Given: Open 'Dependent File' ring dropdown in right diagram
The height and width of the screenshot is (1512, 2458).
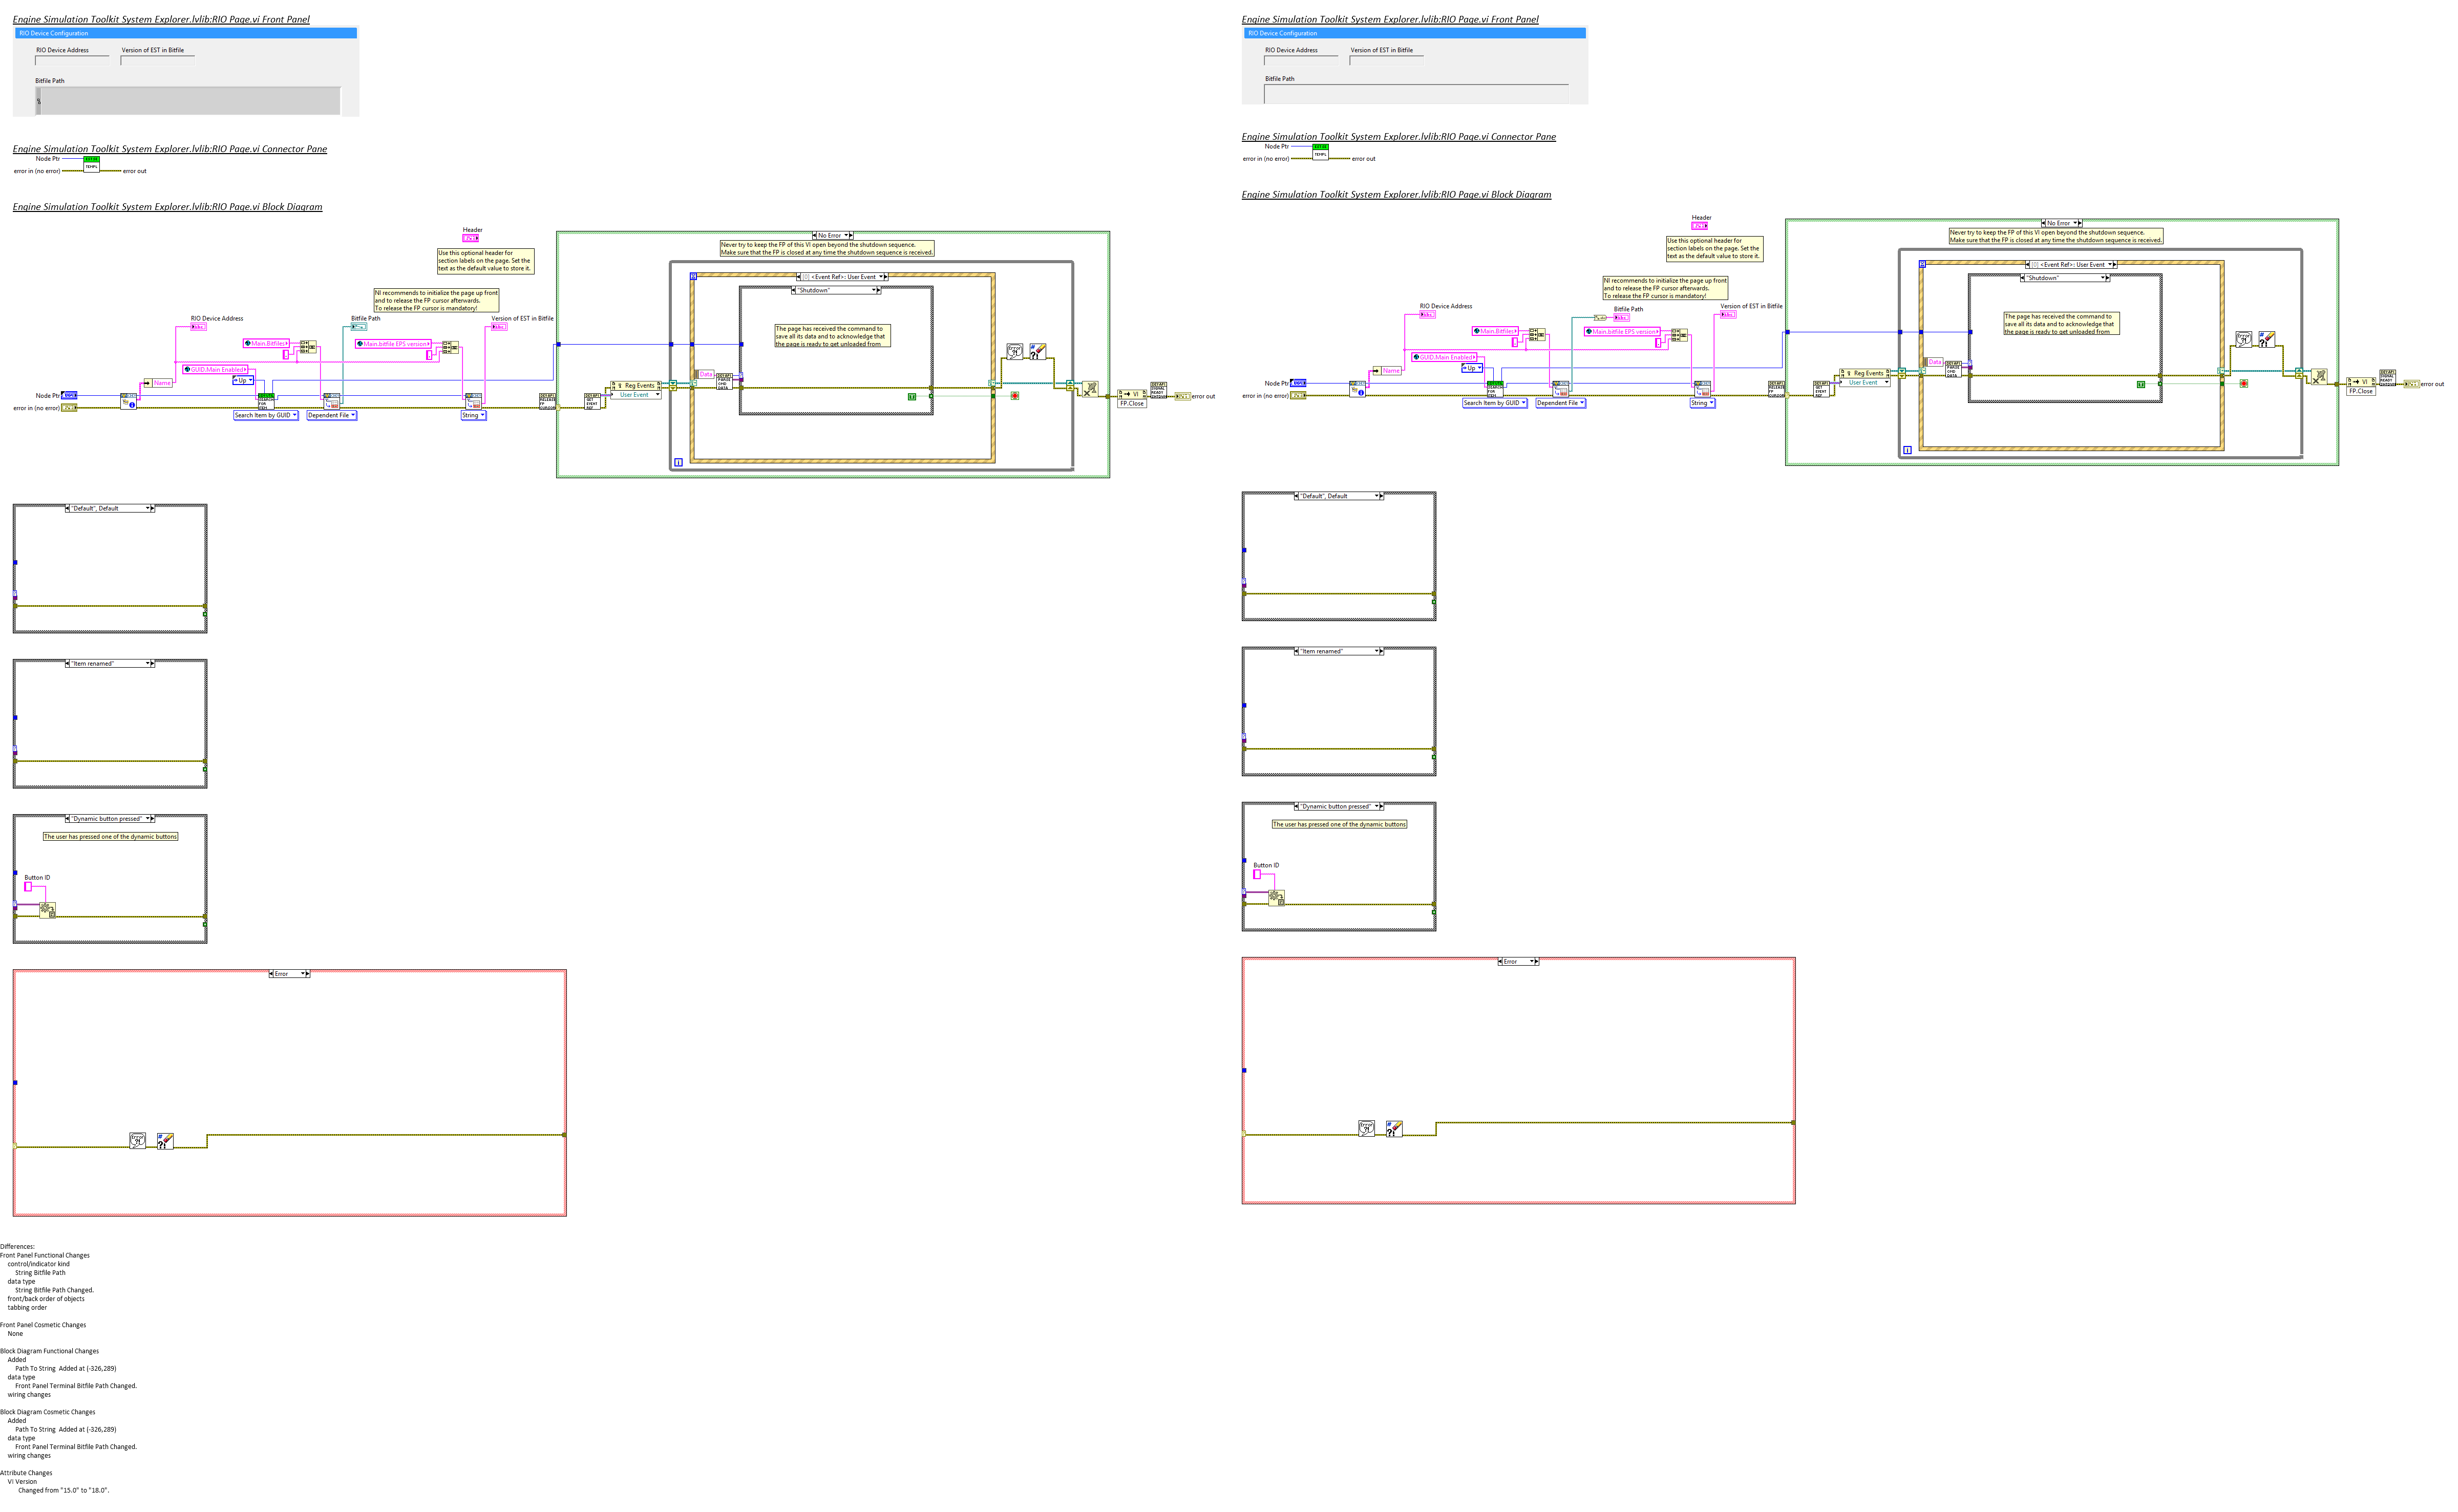Looking at the screenshot, I should (x=1561, y=403).
